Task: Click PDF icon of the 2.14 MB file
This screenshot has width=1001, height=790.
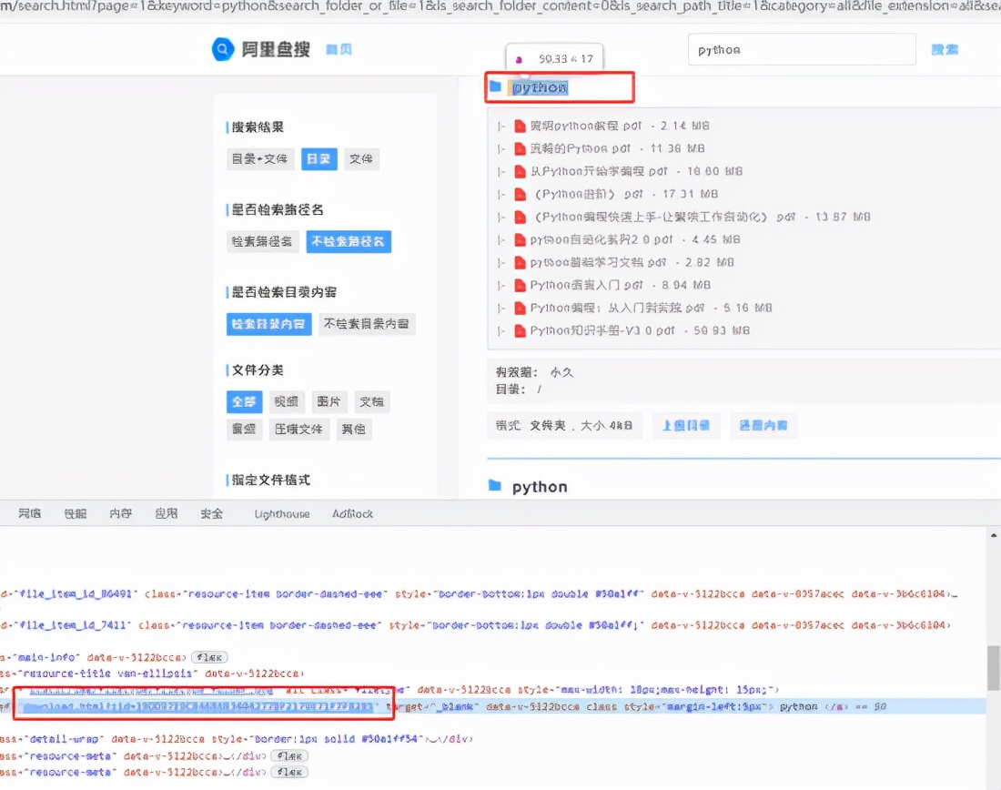Action: (520, 126)
